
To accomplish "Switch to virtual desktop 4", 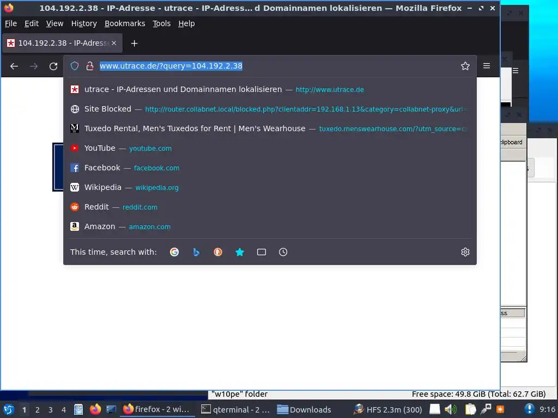I will point(64,409).
